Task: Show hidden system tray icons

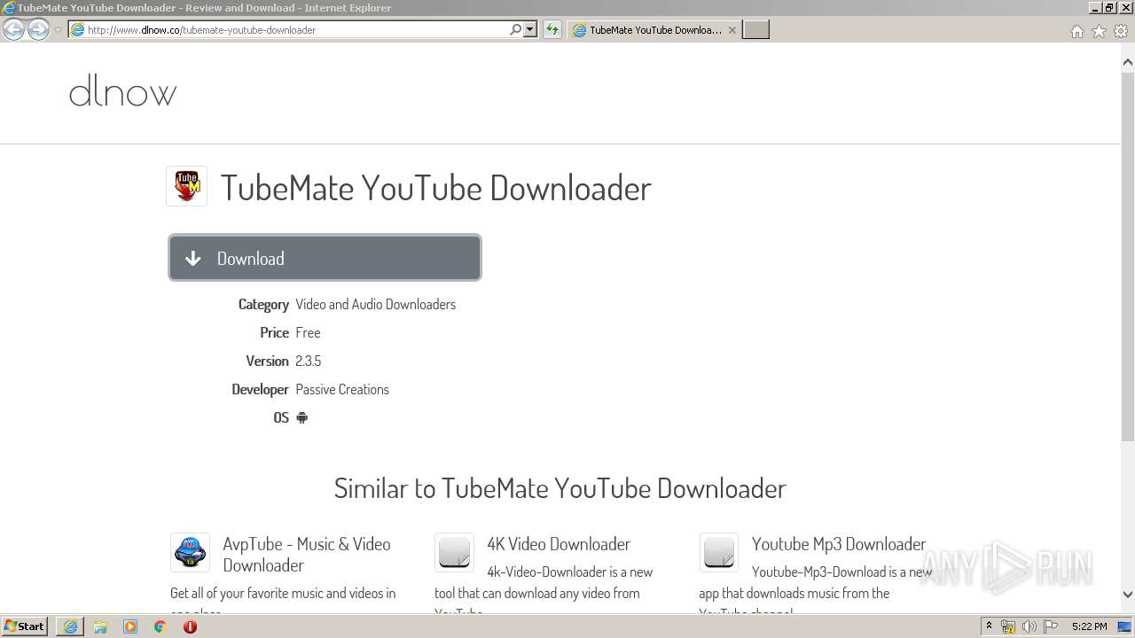Action: 989,626
